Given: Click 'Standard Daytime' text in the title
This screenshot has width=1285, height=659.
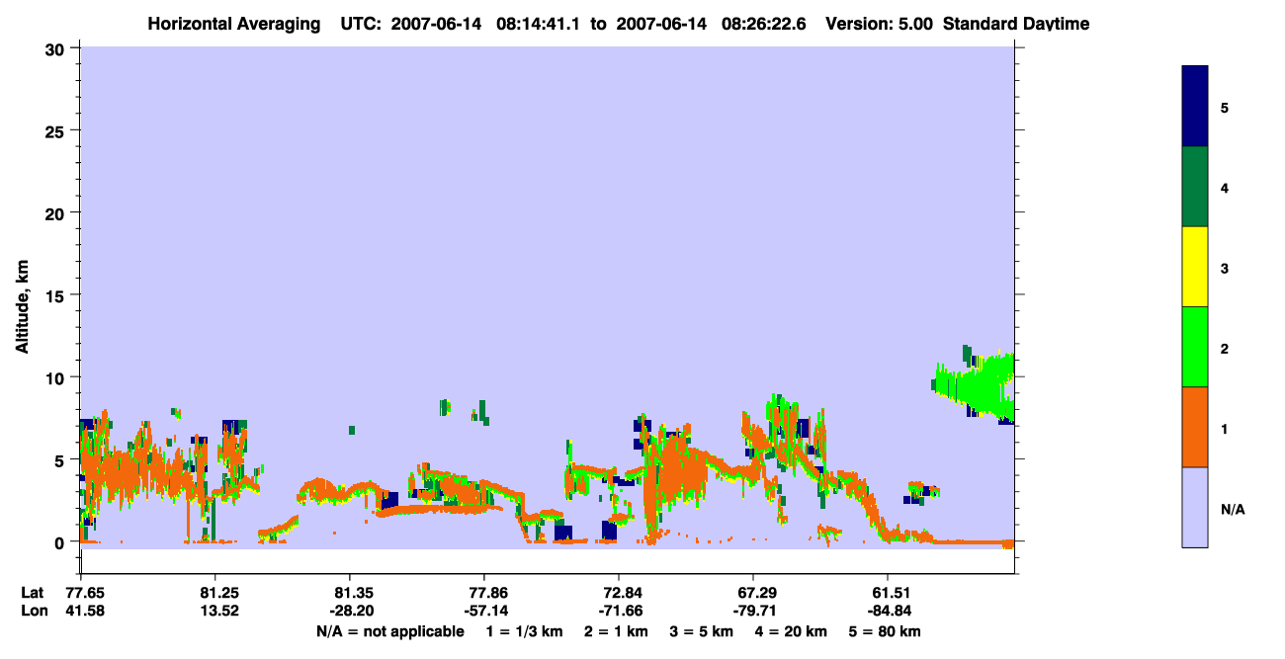Looking at the screenshot, I should (1016, 24).
